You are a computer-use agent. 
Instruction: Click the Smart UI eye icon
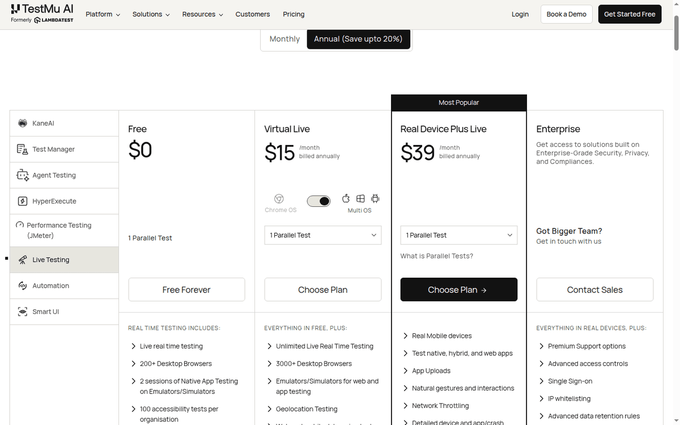coord(23,312)
